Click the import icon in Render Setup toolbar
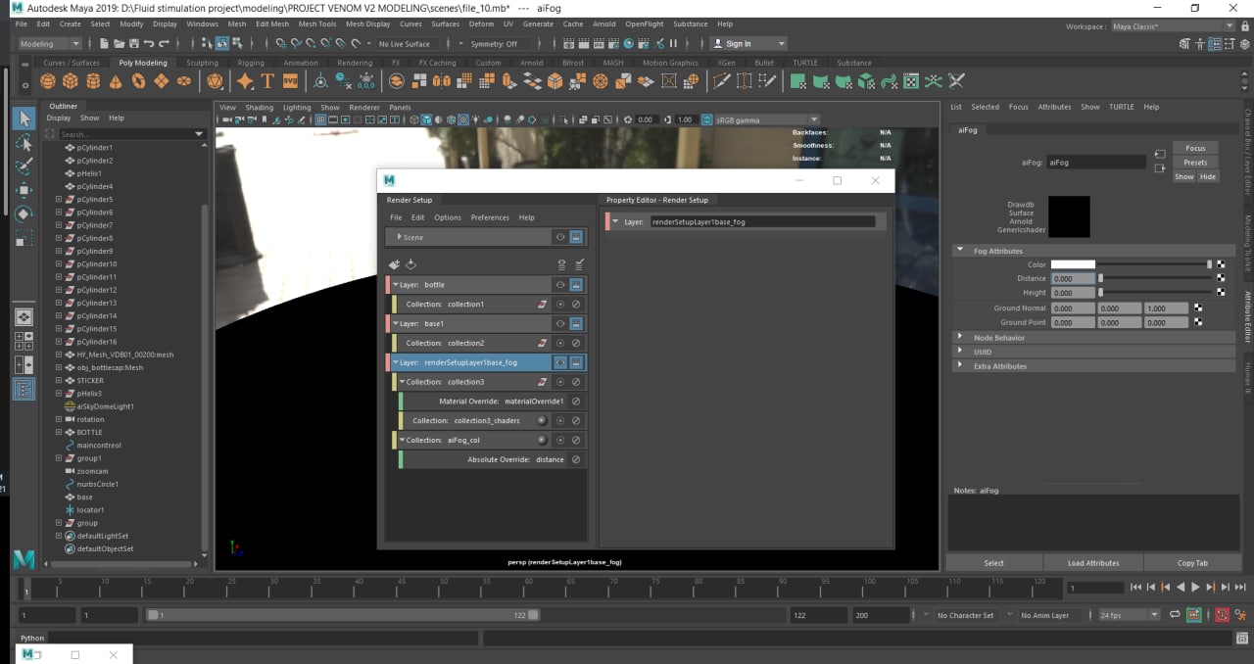1254x664 pixels. [410, 264]
